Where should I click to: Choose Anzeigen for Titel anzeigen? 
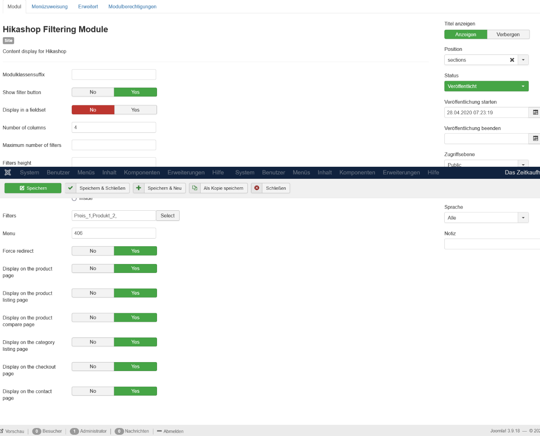[x=466, y=34]
